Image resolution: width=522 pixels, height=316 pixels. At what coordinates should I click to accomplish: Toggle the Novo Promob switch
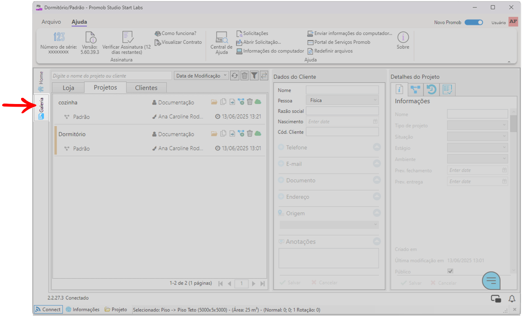(474, 22)
